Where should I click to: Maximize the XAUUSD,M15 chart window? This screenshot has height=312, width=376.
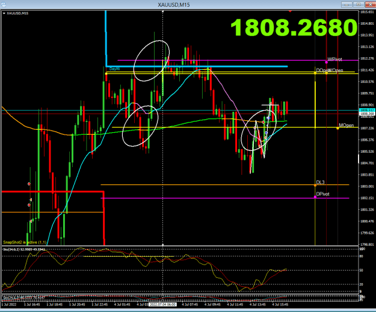(x=359, y=4)
